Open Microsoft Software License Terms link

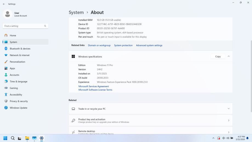pyautogui.click(x=95, y=90)
